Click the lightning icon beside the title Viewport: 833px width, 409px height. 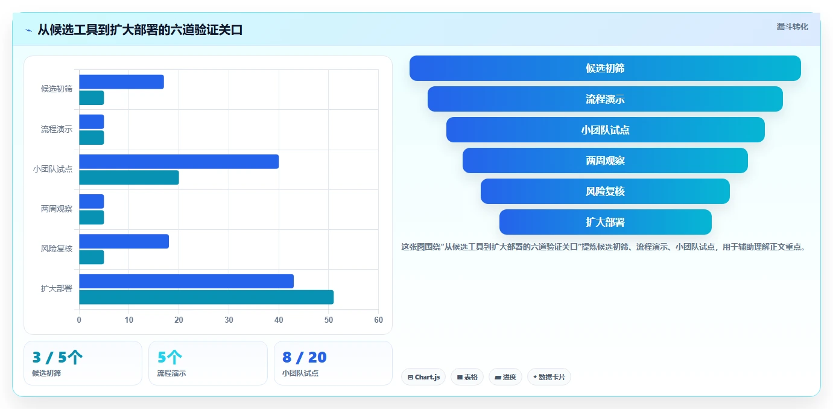click(29, 30)
